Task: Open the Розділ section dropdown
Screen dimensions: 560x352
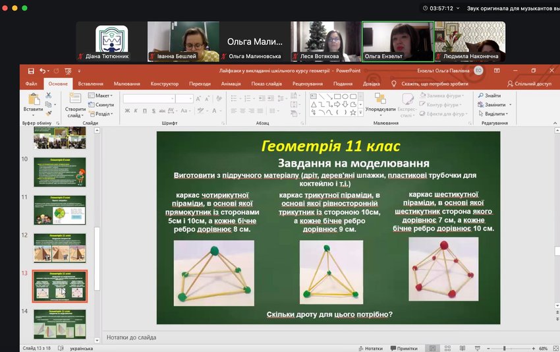Action: pos(99,113)
